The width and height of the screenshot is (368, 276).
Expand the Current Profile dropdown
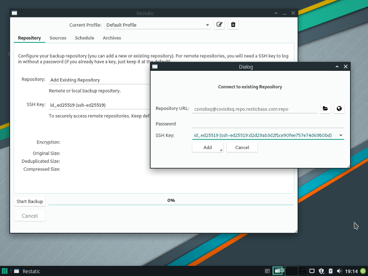157,25
